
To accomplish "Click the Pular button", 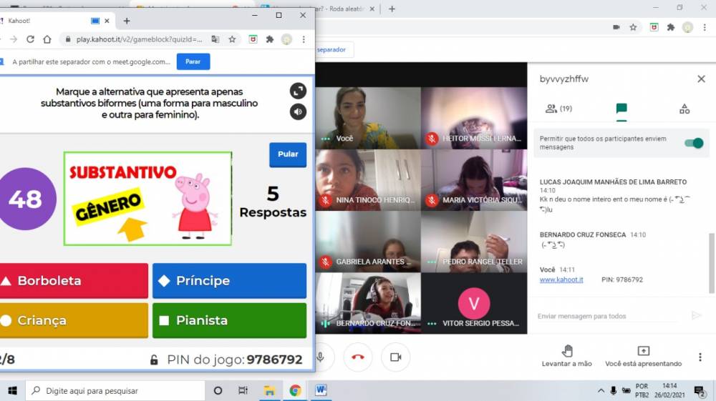I will click(288, 154).
